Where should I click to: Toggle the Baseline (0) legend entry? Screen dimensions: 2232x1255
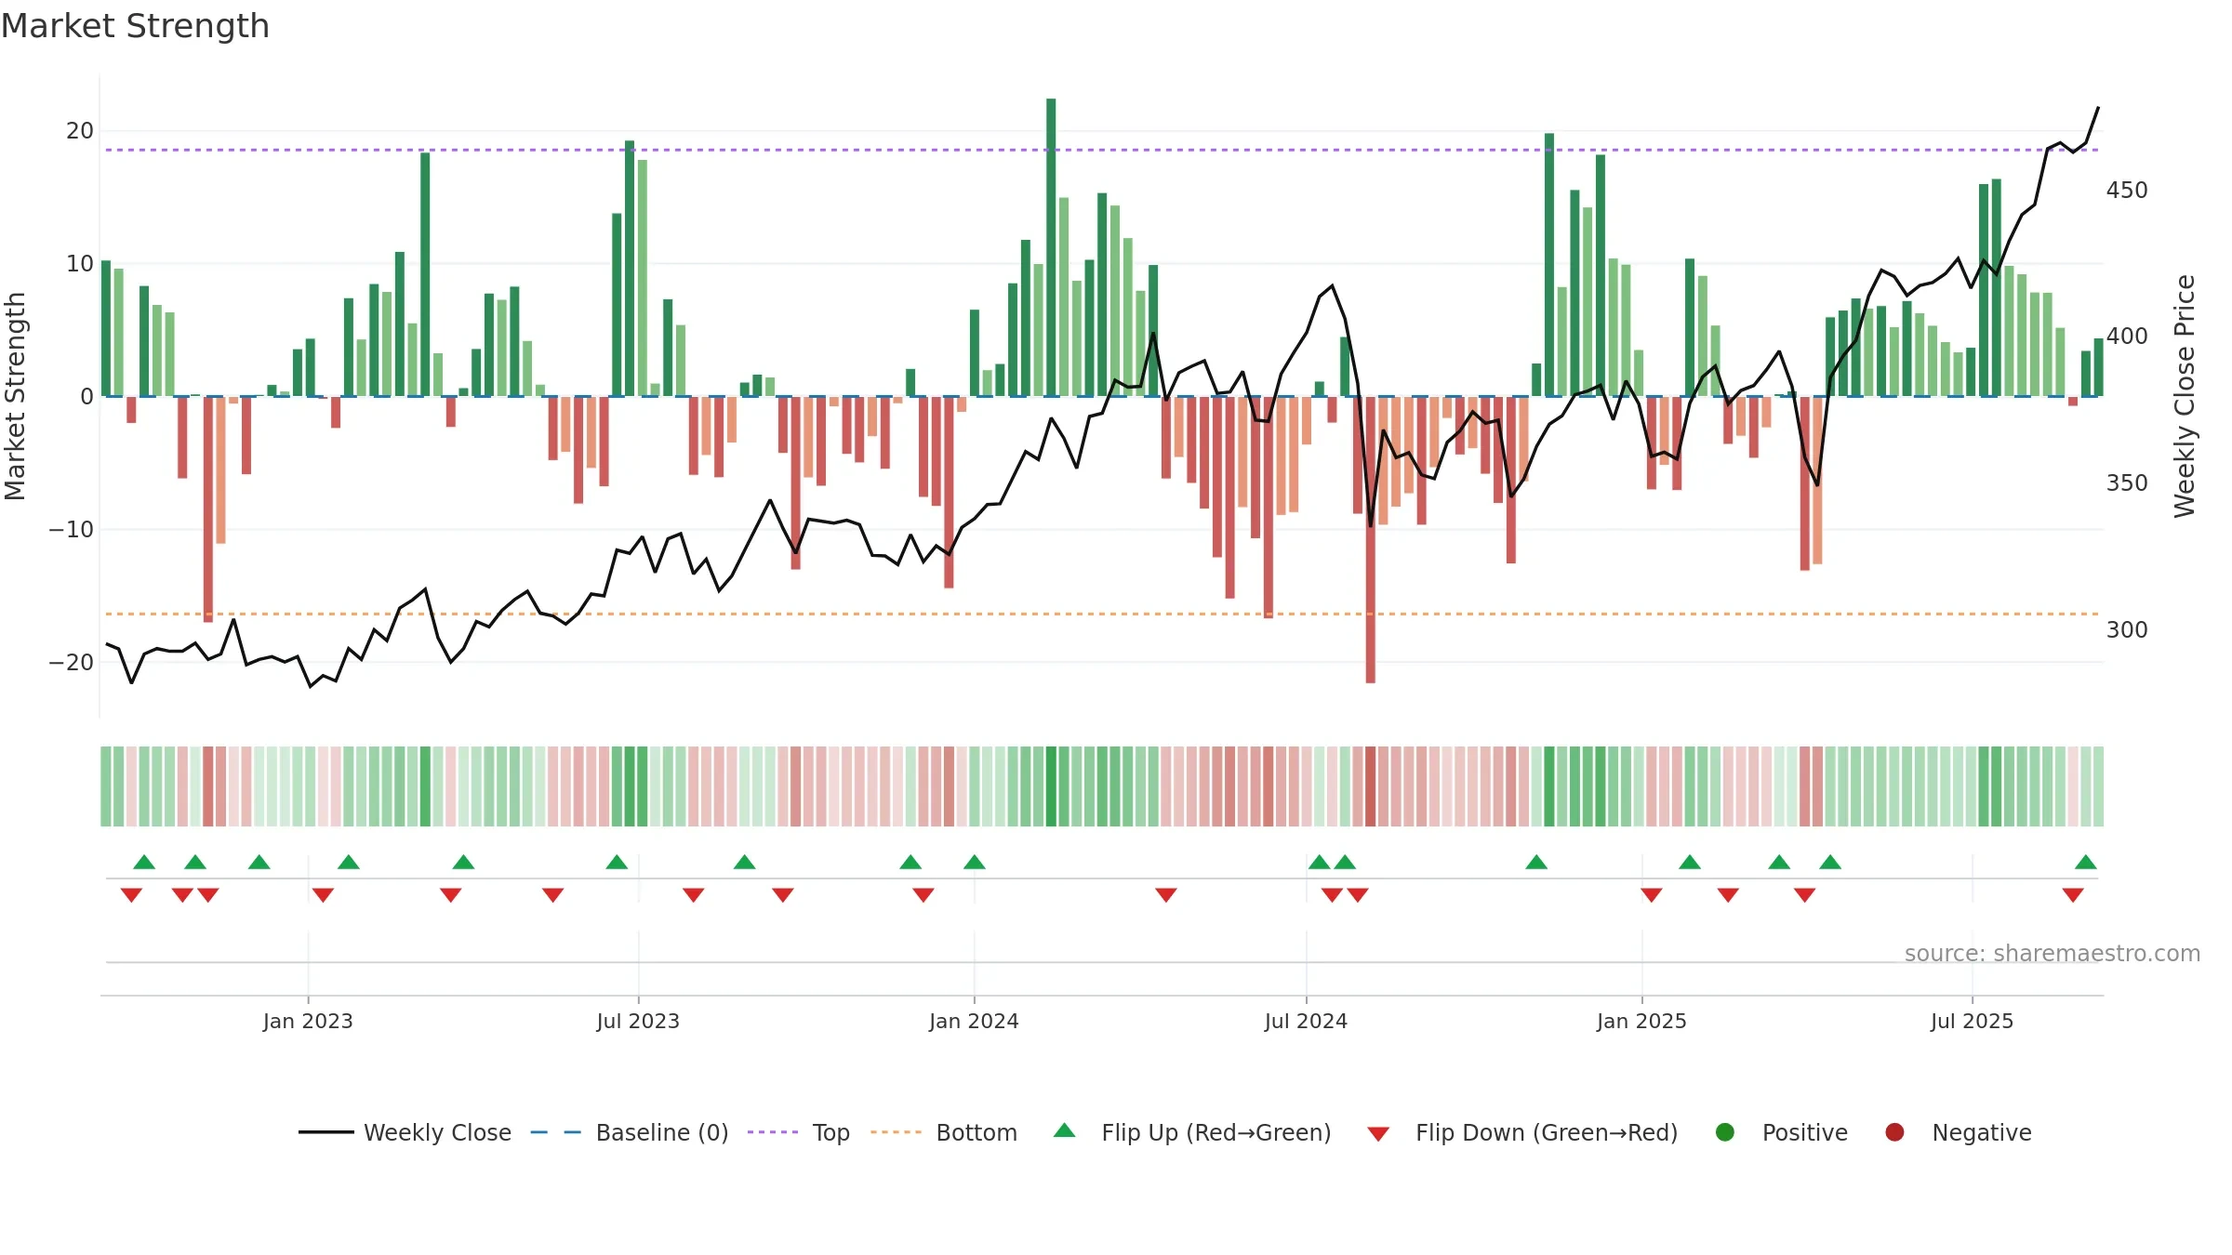630,1132
